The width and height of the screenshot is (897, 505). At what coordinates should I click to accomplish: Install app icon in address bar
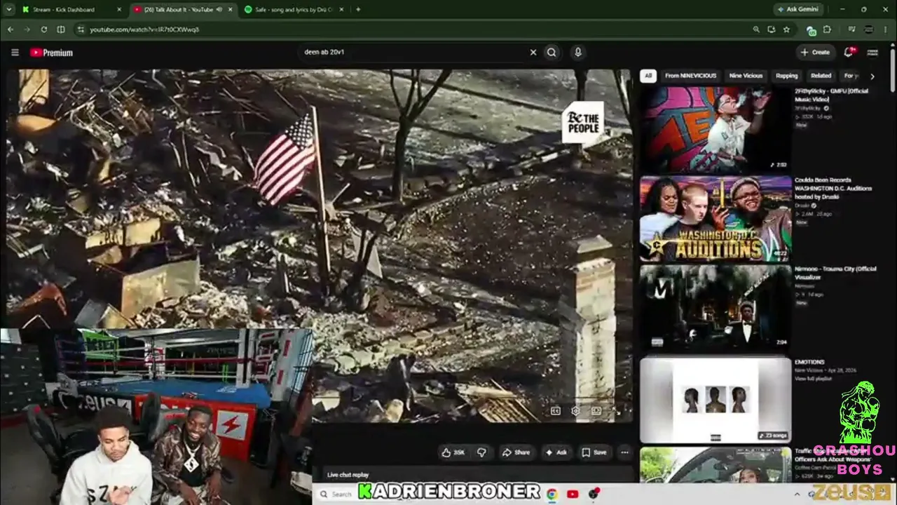771,29
